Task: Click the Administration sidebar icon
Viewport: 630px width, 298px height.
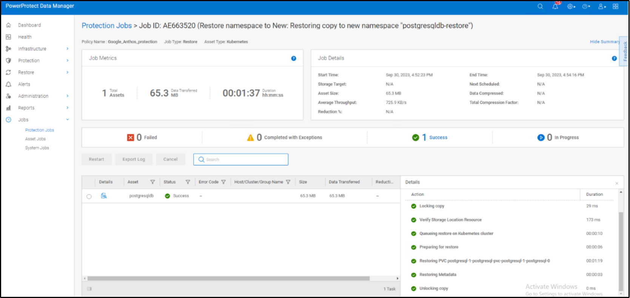Action: click(8, 96)
